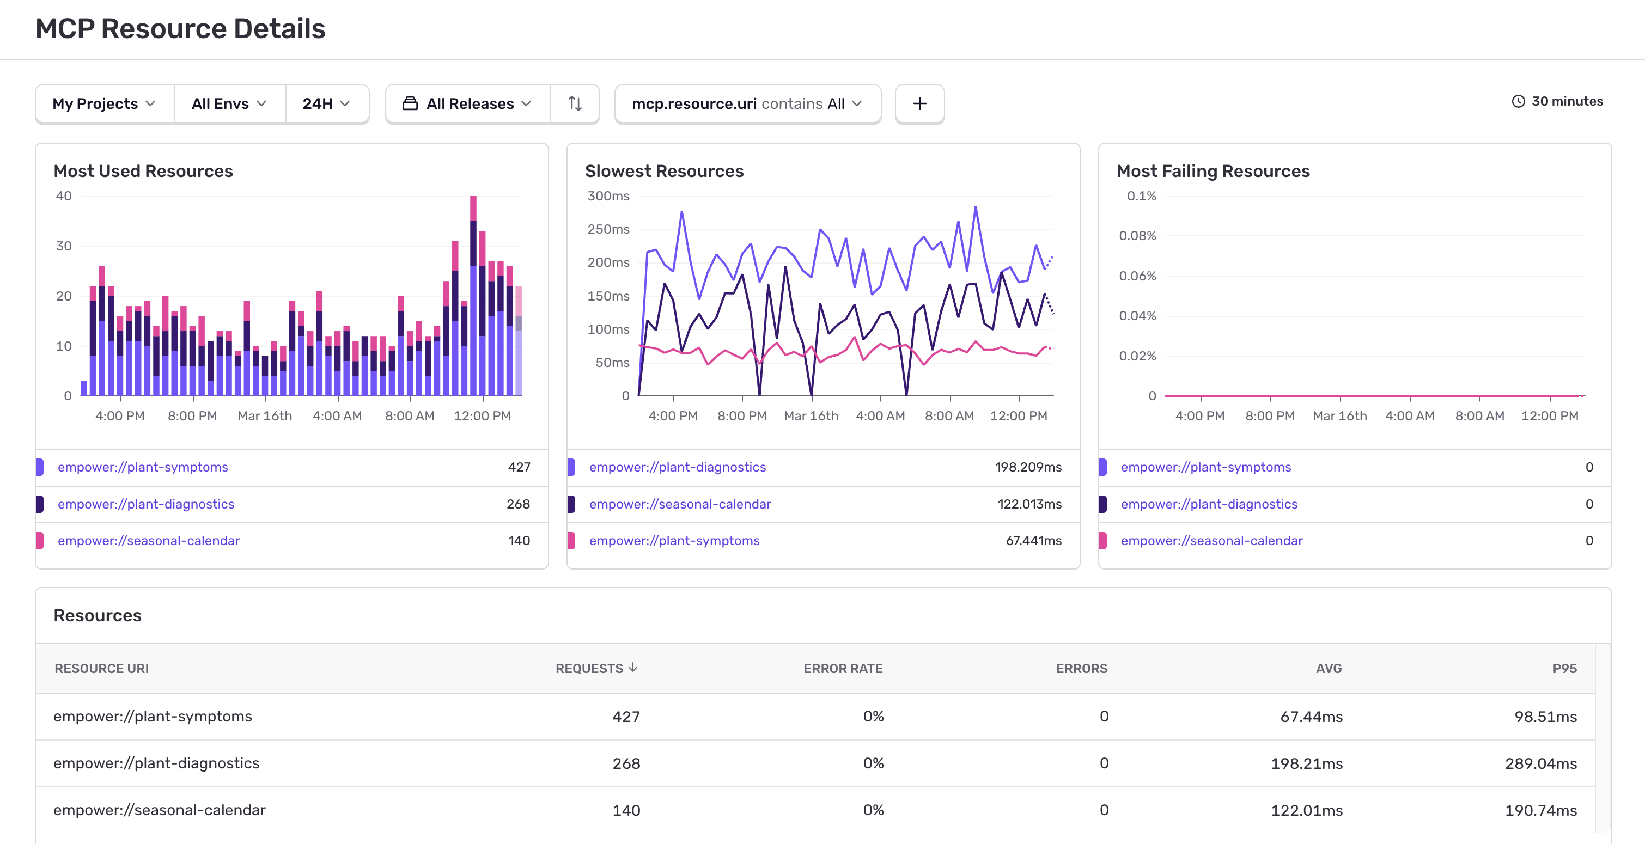Screen dimensions: 1645x844
Task: Open empower://plant-diagnostics in Most Failing Resources
Action: pyautogui.click(x=1209, y=504)
